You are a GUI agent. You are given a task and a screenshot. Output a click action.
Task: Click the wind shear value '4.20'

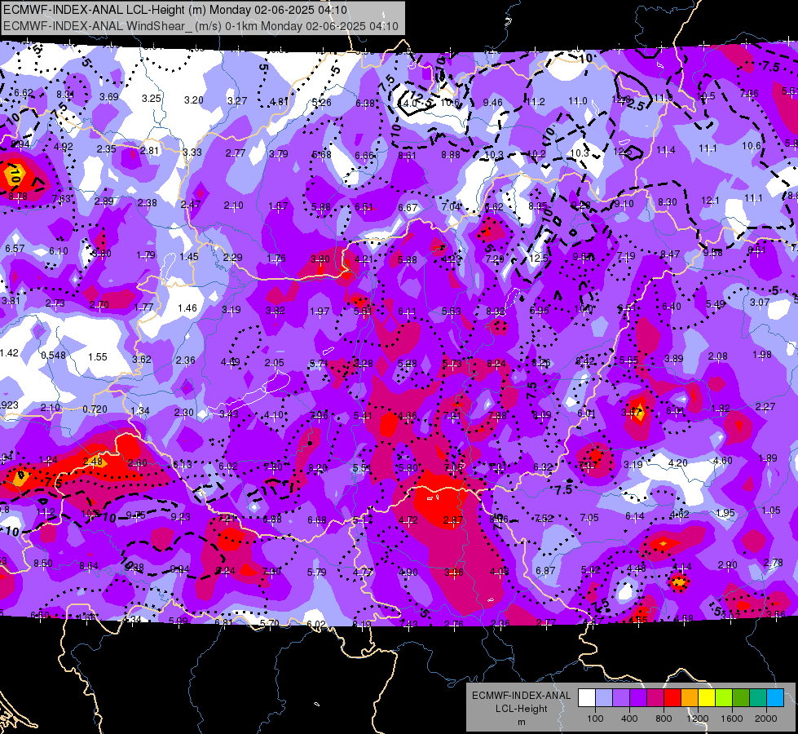pyautogui.click(x=678, y=462)
